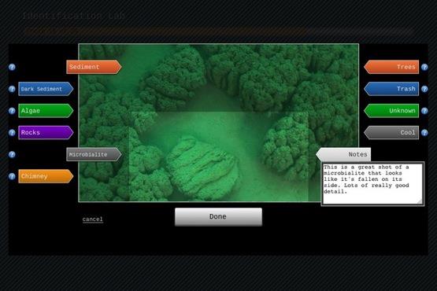This screenshot has width=437, height=291.
Task: Select the orange Chimney tag
Action: (46, 176)
